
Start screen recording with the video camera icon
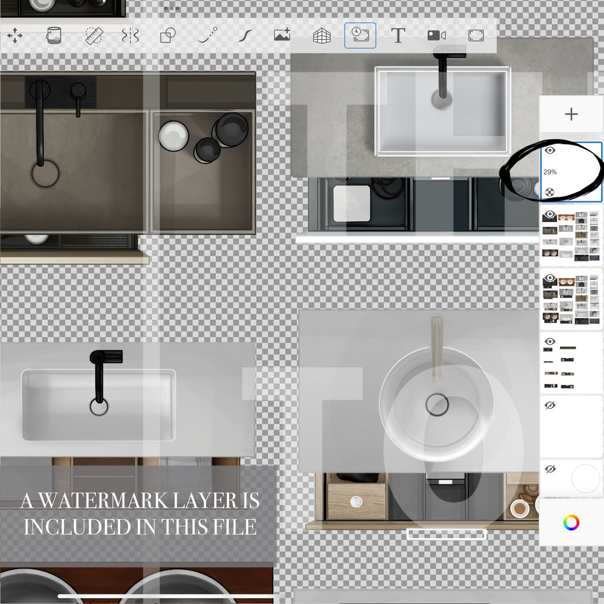tap(436, 36)
